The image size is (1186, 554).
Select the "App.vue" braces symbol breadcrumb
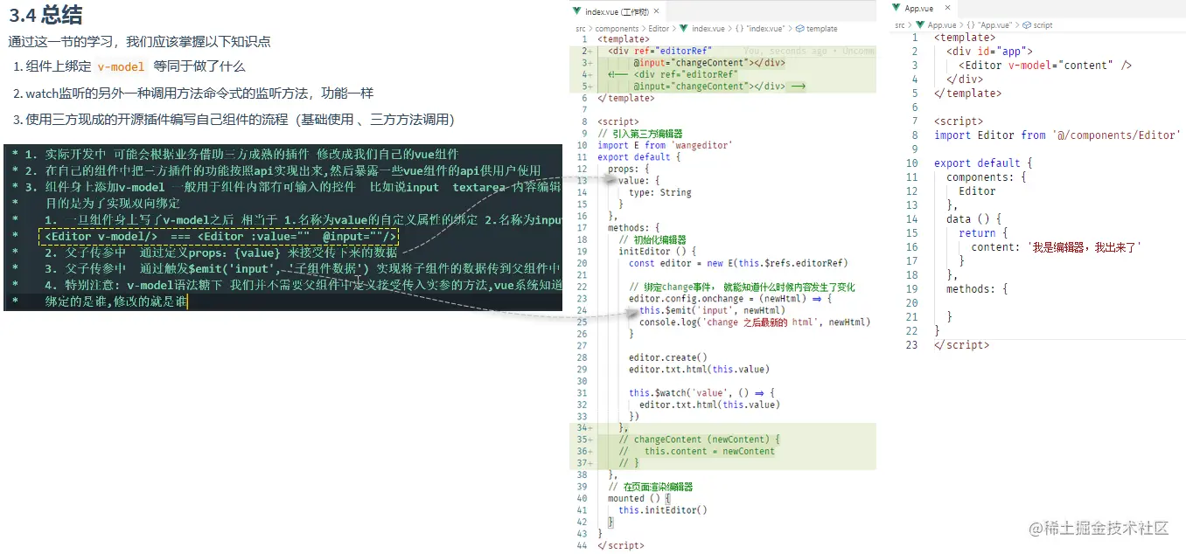(x=987, y=25)
